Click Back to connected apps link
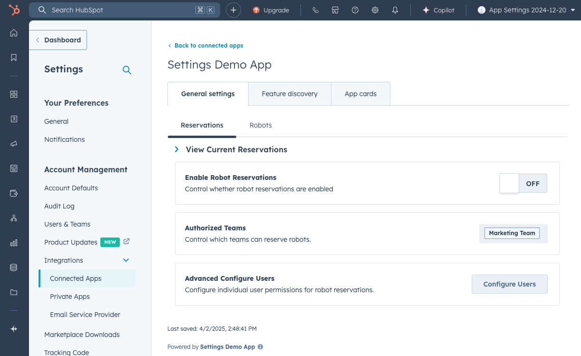Viewport: 581px width, 356px height. click(205, 46)
